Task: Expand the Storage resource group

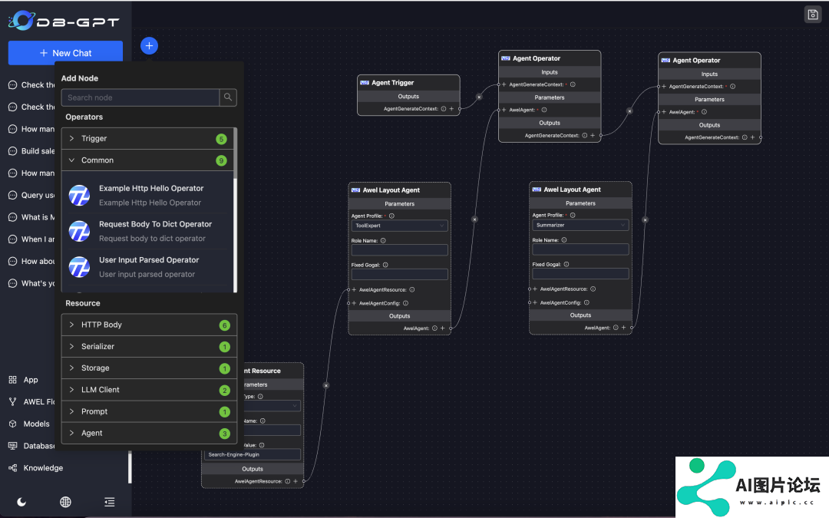Action: (149, 368)
